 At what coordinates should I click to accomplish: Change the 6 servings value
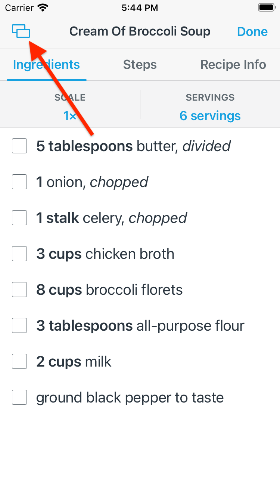210,116
